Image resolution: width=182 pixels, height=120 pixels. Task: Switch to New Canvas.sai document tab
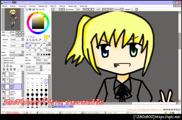coord(62,106)
